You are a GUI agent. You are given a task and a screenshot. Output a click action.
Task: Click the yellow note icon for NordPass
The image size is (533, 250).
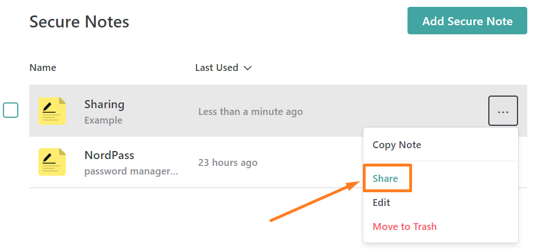tap(52, 162)
